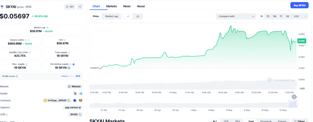Select the Futures markets option

(282, 121)
